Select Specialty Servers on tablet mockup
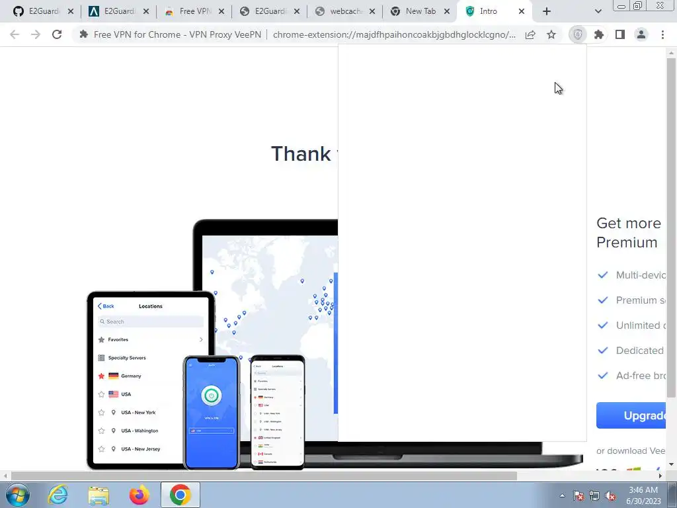The width and height of the screenshot is (677, 508). click(127, 358)
